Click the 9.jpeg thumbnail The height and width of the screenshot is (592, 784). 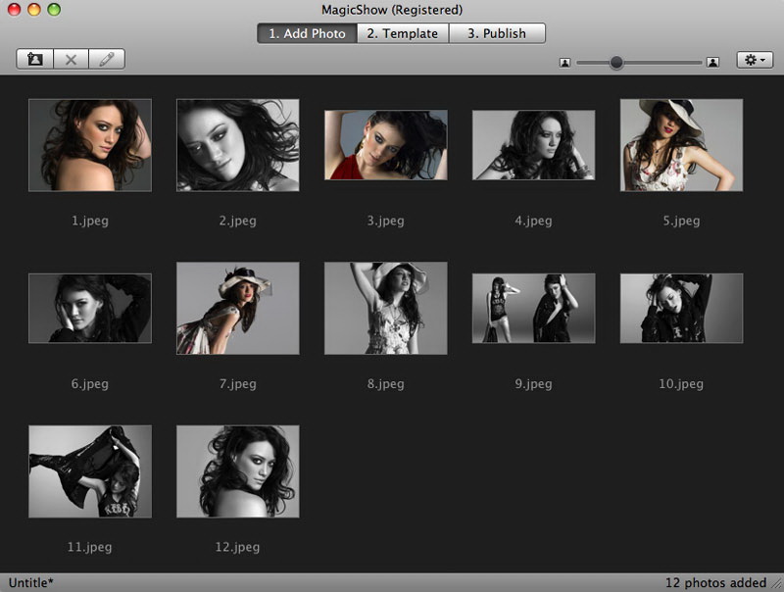click(533, 308)
